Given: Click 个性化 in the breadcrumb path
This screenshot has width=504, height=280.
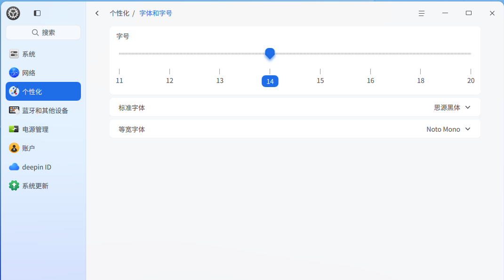Looking at the screenshot, I should [119, 13].
